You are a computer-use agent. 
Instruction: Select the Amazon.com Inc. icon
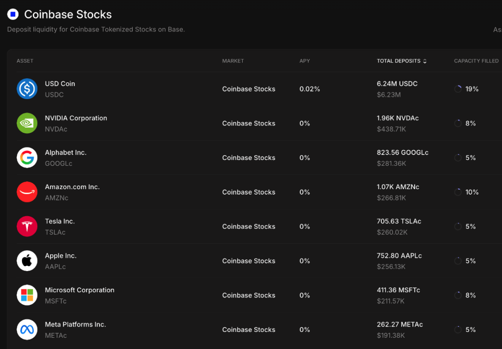(27, 192)
